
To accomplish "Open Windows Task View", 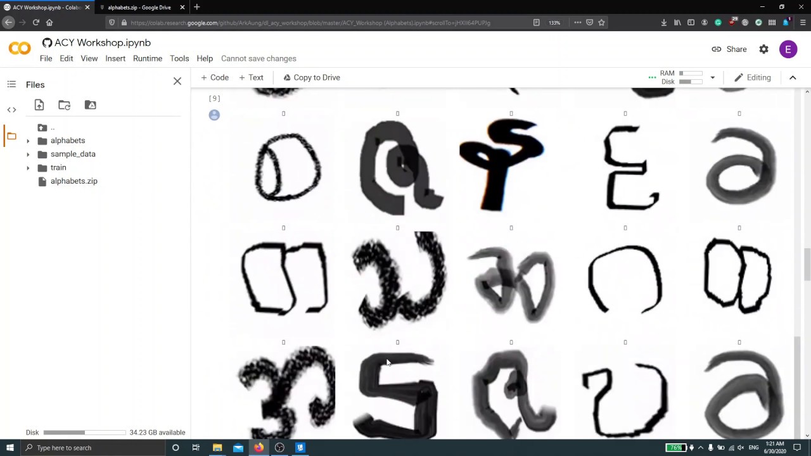I will point(196,448).
